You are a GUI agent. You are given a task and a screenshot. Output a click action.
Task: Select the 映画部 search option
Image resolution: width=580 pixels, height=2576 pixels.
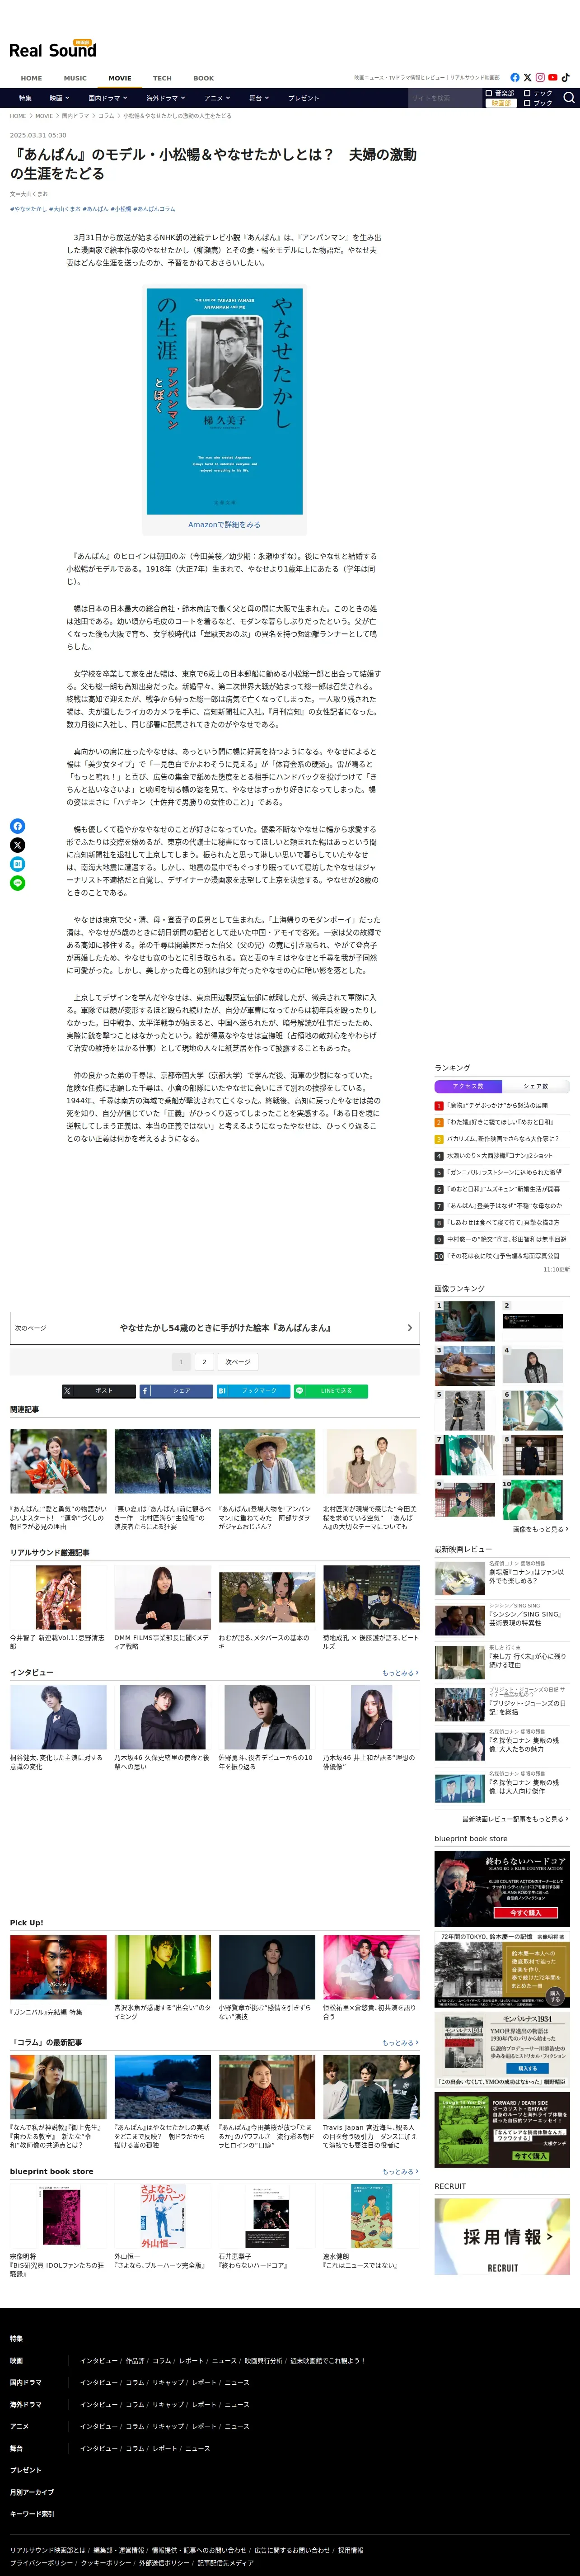(x=500, y=103)
